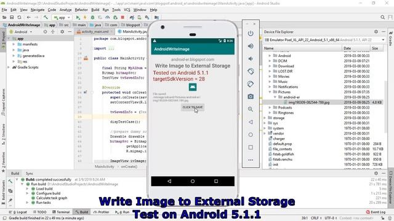Stop the running app with red square
The width and height of the screenshot is (394, 221).
coord(123,17)
